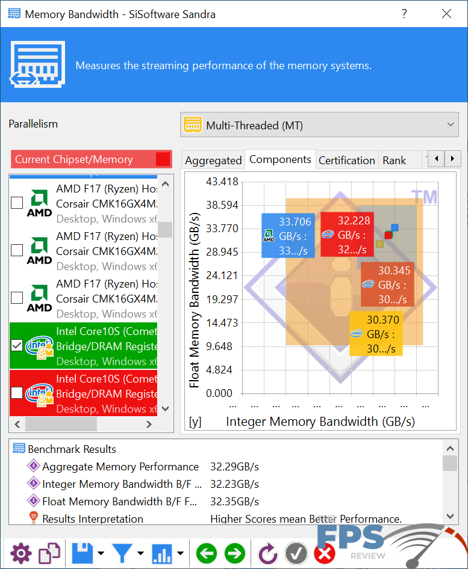Click Integer Memory Bandwidth diamond icon
468x569 pixels.
pos(34,483)
